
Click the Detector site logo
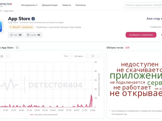click(x=6, y=5)
